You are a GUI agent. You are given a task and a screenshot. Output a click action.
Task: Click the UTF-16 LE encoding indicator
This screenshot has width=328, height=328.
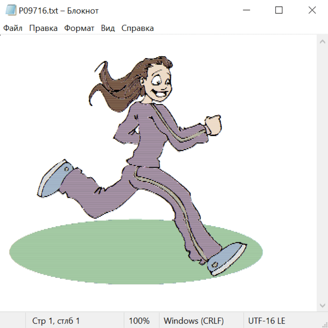(x=266, y=321)
